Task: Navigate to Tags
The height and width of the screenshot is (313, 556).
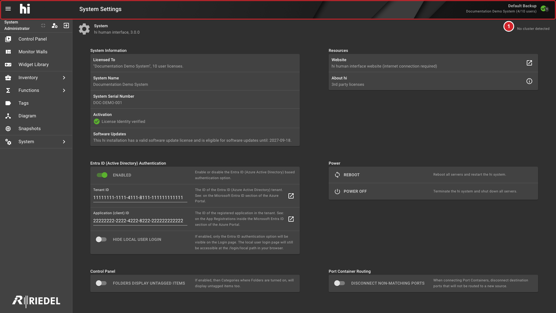Action: tap(36, 103)
